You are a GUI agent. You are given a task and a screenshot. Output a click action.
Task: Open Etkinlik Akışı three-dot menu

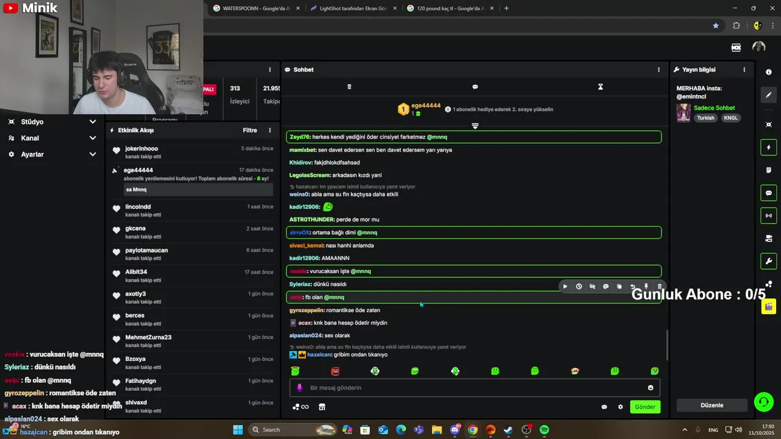[x=270, y=130]
